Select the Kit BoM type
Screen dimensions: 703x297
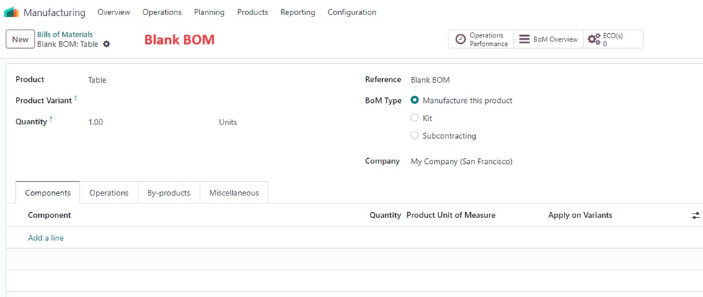click(x=415, y=118)
